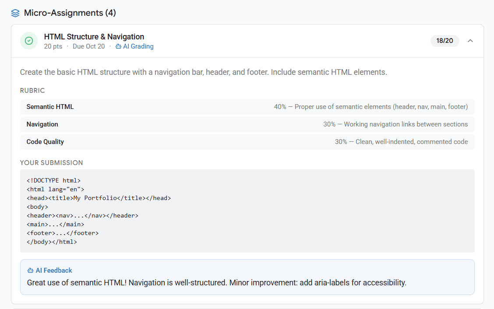Click the Due Oct 20 date
The height and width of the screenshot is (309, 494).
89,46
